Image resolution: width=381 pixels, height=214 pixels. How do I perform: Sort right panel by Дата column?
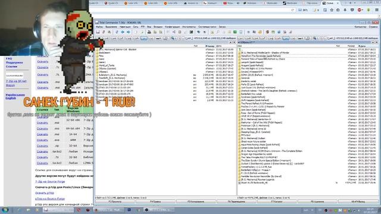[x=362, y=46]
